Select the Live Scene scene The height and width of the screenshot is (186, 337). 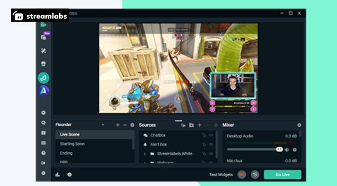point(94,134)
